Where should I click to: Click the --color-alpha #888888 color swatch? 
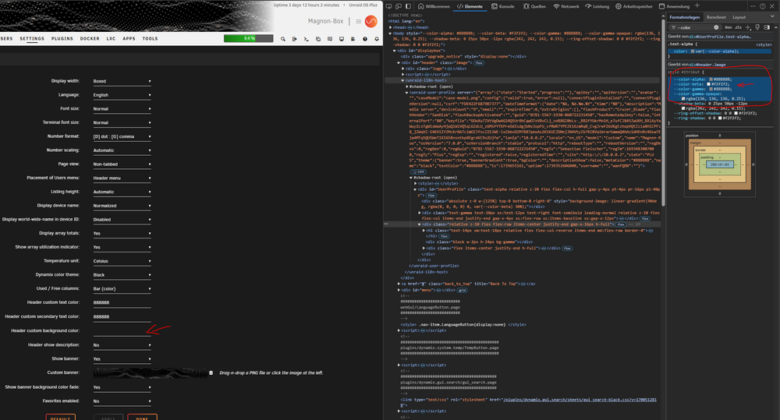point(711,79)
